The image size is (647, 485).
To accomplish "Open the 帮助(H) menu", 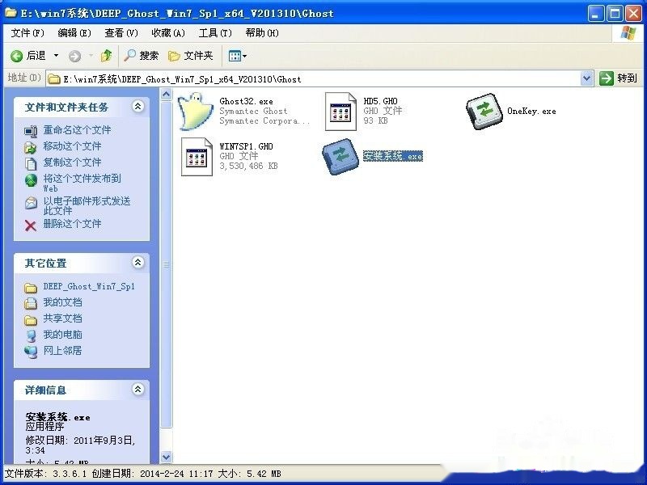I will coord(262,33).
